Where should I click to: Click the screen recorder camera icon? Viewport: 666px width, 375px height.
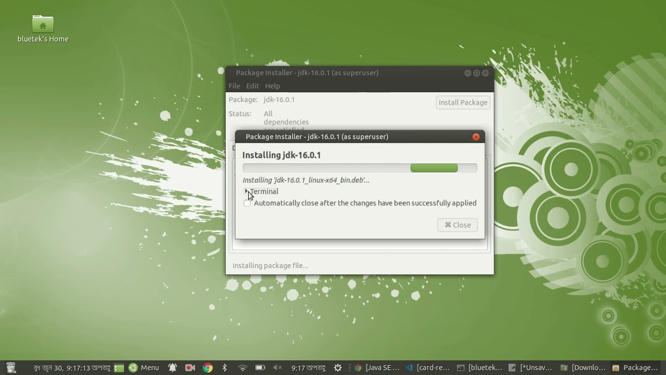(190, 368)
